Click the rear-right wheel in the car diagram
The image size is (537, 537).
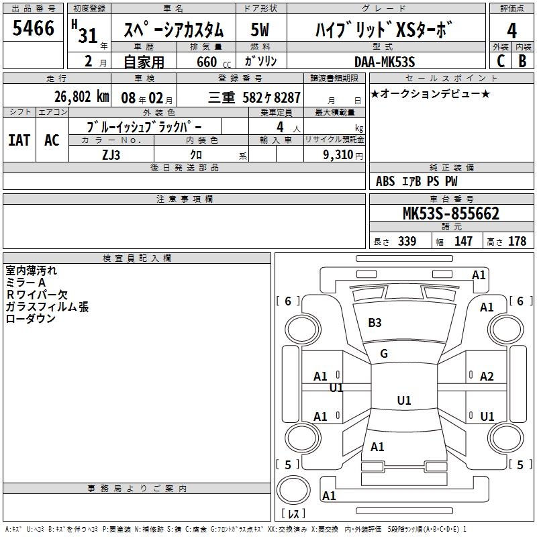(503, 437)
